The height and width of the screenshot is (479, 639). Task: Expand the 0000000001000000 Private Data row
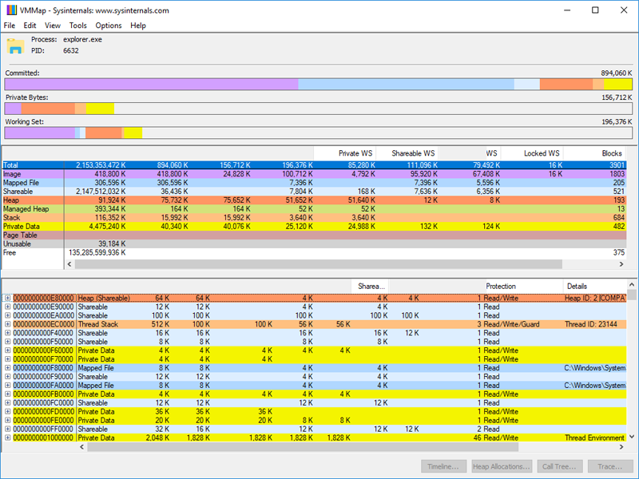(7, 437)
